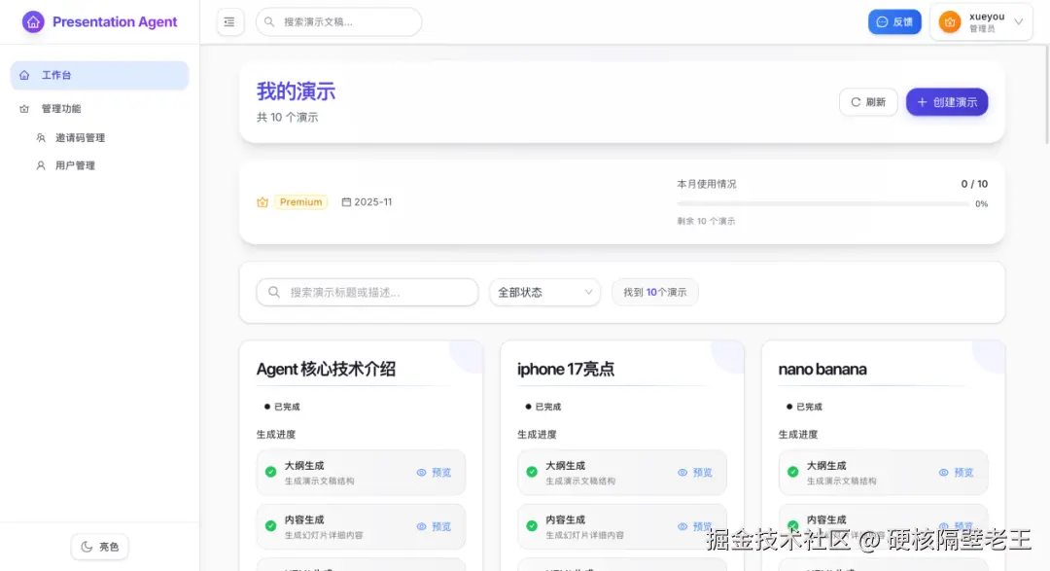1050x571 pixels.
Task: Click green check for Agent 核心技术介绍 内容生成
Action: [270, 526]
